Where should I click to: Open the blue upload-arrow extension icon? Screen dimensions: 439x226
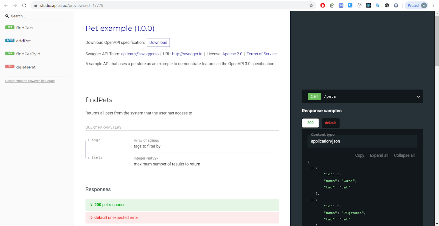click(350, 5)
